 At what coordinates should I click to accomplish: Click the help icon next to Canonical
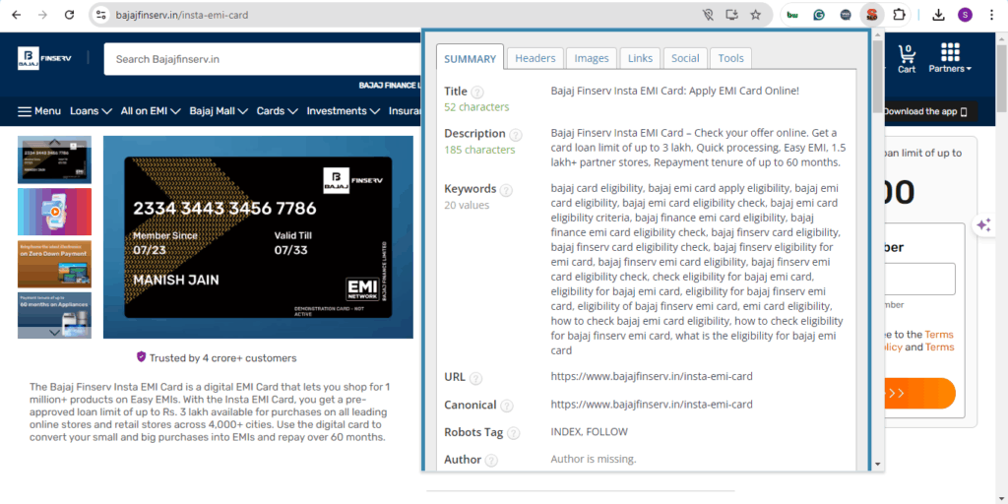507,407
